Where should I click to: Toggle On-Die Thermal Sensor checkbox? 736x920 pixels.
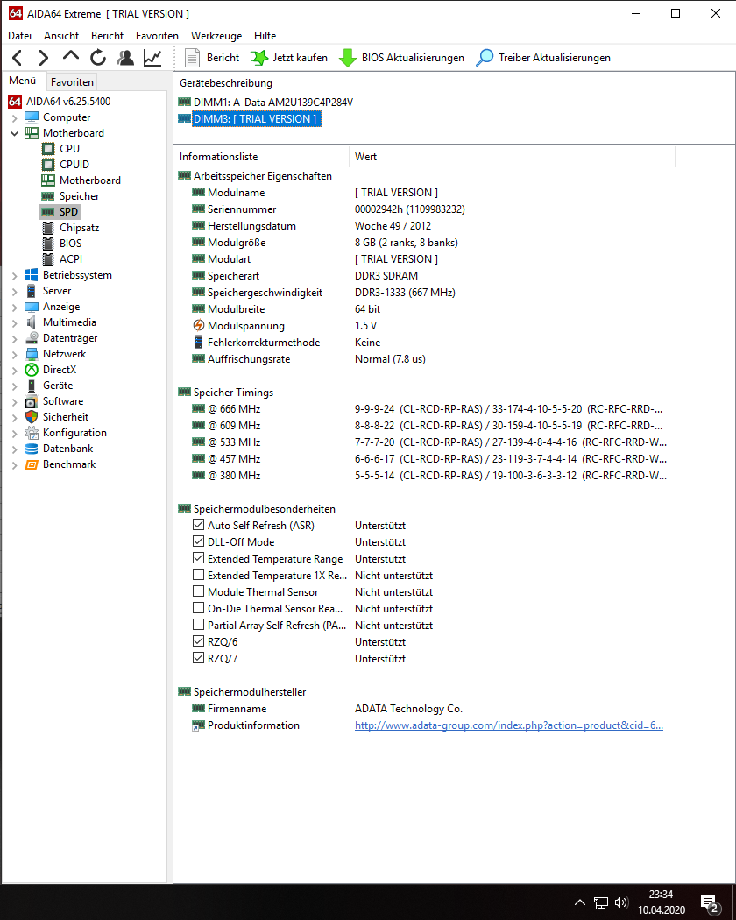198,608
